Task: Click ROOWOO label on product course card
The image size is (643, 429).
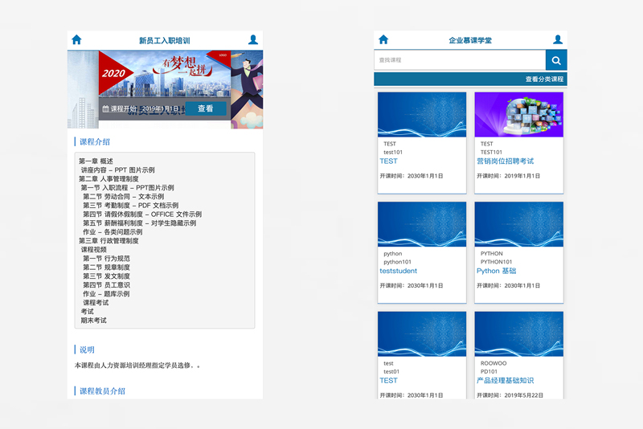Action: point(494,363)
